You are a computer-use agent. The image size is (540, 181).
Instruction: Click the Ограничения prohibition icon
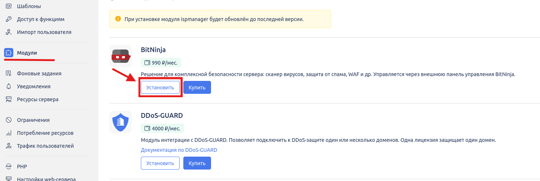[9, 120]
